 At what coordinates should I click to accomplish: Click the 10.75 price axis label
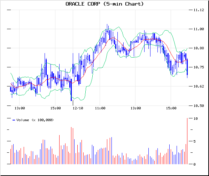(199, 67)
